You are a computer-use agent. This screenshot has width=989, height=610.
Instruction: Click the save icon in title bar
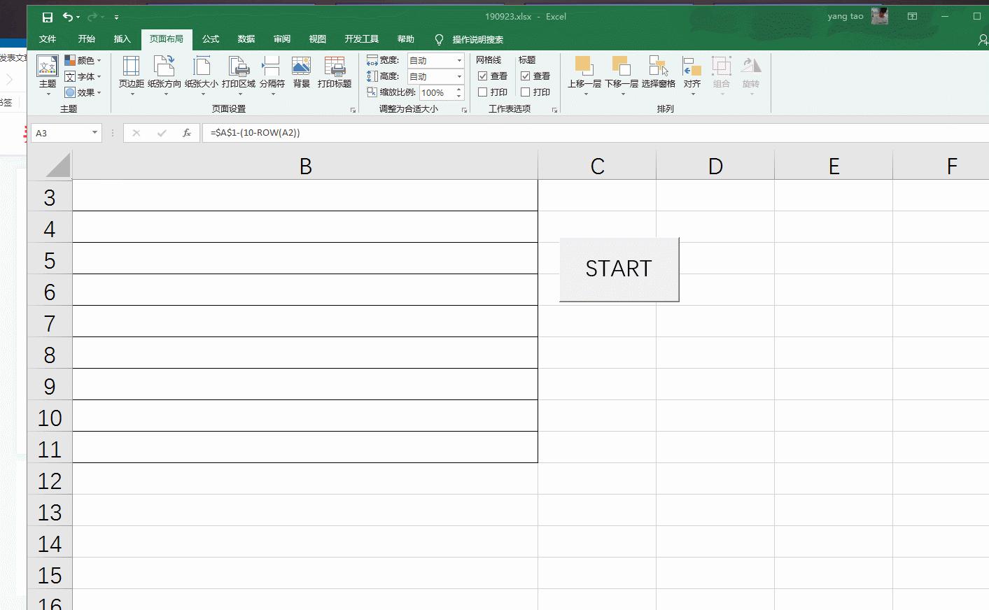(x=48, y=17)
